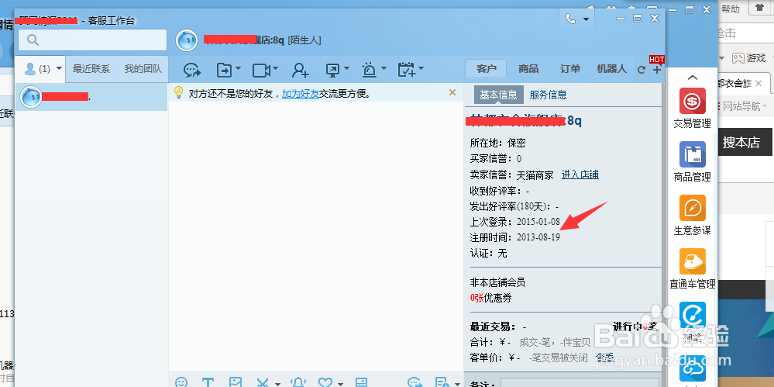Expand the remote screen dropdown arrow

(346, 69)
